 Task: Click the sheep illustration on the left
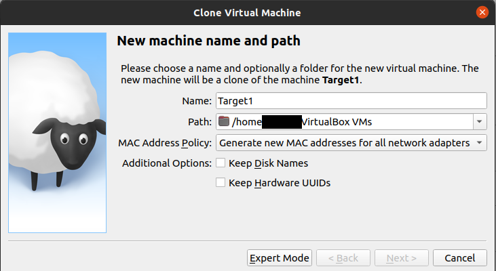pos(57,133)
